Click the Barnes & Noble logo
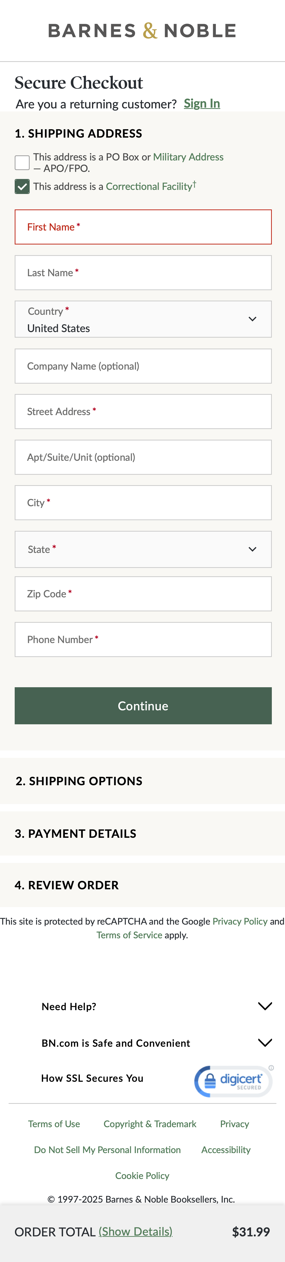Image resolution: width=285 pixels, height=1262 pixels. tap(142, 30)
